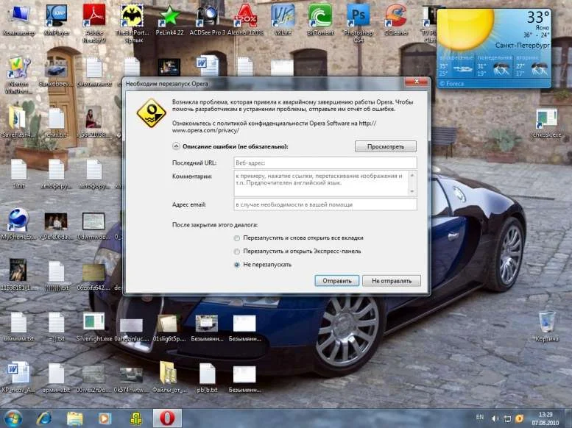Click the Opera icon in the taskbar
The height and width of the screenshot is (428, 572).
point(167,418)
